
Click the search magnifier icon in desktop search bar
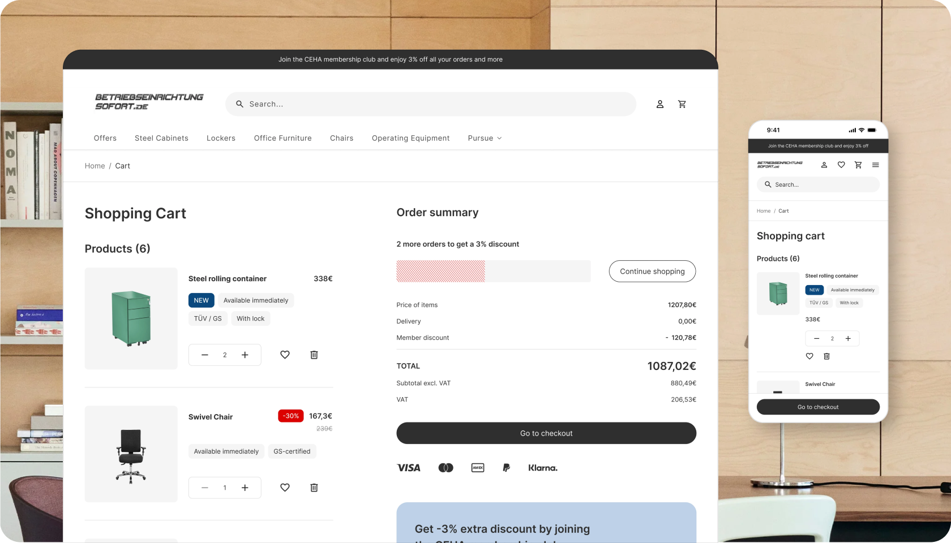(x=239, y=104)
